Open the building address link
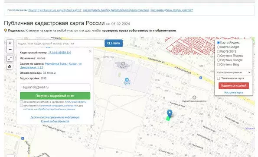The image size is (258, 157). point(51,66)
